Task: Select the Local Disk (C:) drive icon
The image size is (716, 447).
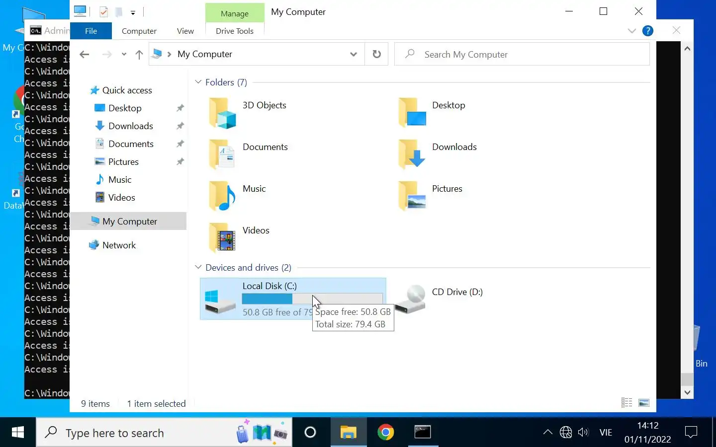Action: (x=220, y=301)
